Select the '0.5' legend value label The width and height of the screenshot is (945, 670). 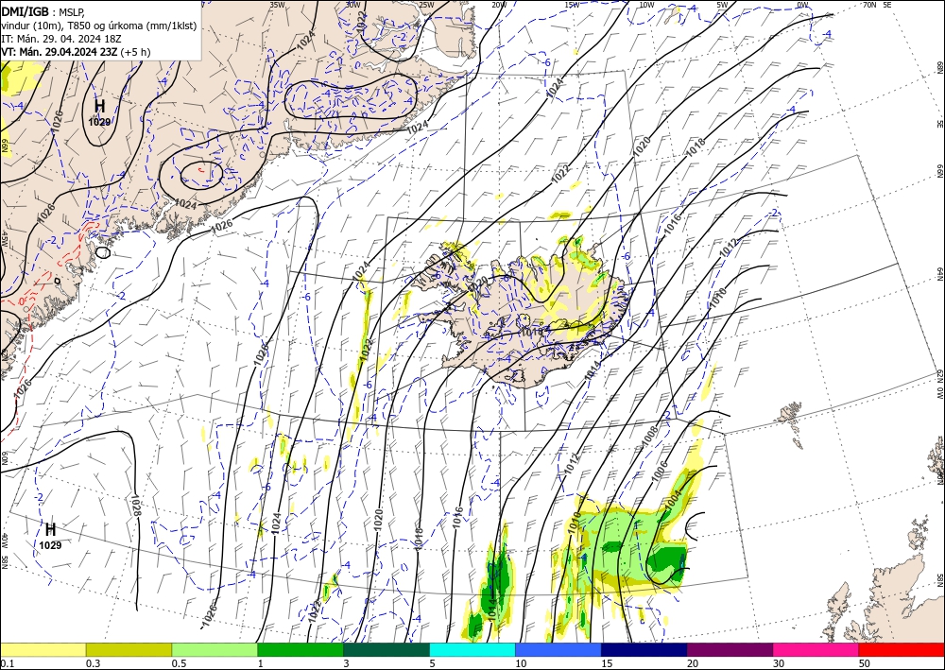[178, 663]
